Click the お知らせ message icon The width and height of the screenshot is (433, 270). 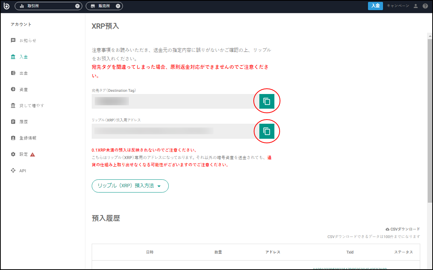[13, 40]
